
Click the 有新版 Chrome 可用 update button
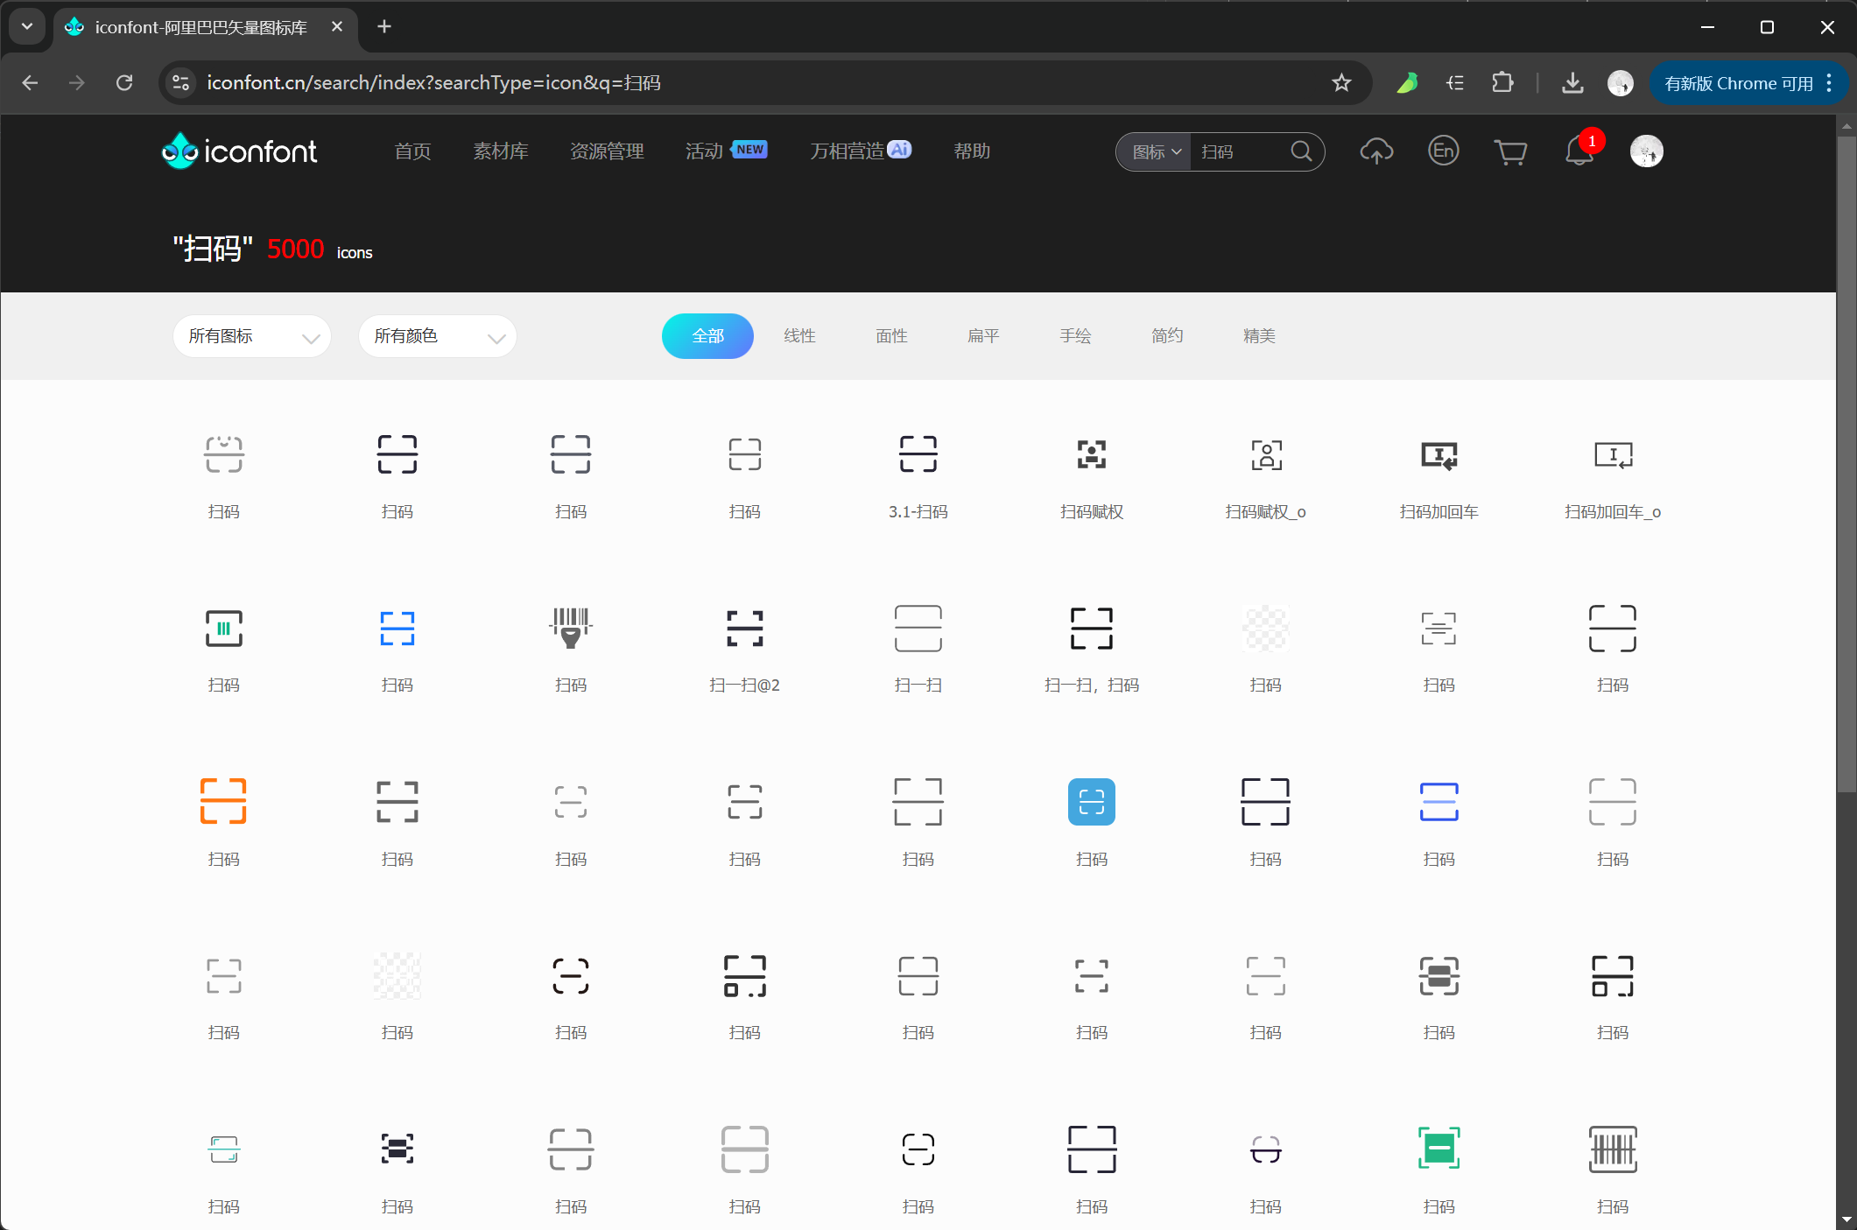pyautogui.click(x=1748, y=83)
